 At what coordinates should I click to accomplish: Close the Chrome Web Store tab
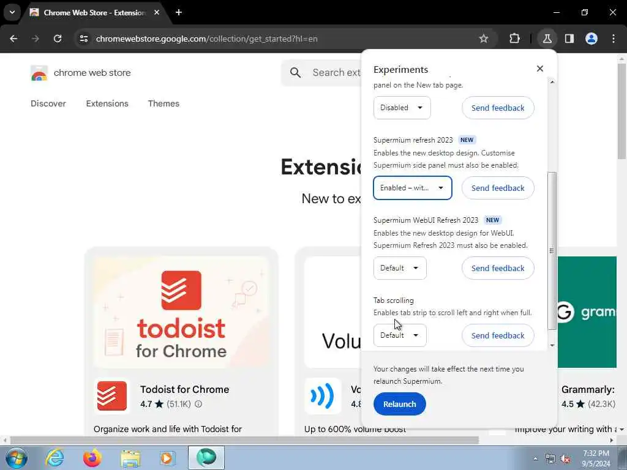click(157, 12)
